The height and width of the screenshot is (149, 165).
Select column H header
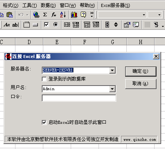pyautogui.click(x=141, y=42)
